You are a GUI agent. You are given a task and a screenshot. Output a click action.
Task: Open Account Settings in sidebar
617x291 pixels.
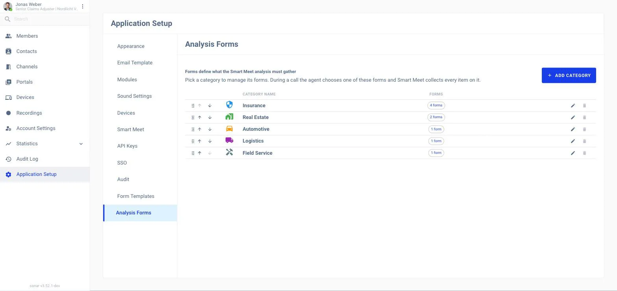45,128
